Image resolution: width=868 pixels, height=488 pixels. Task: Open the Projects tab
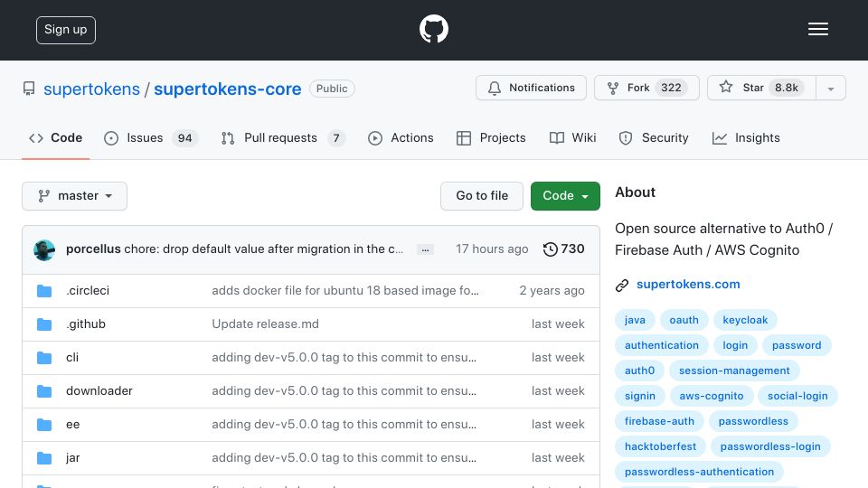point(491,137)
